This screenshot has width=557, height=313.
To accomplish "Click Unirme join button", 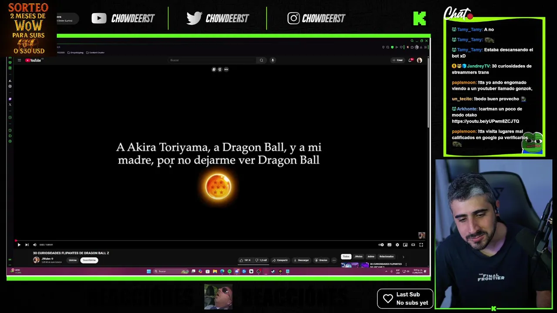I will tap(73, 260).
